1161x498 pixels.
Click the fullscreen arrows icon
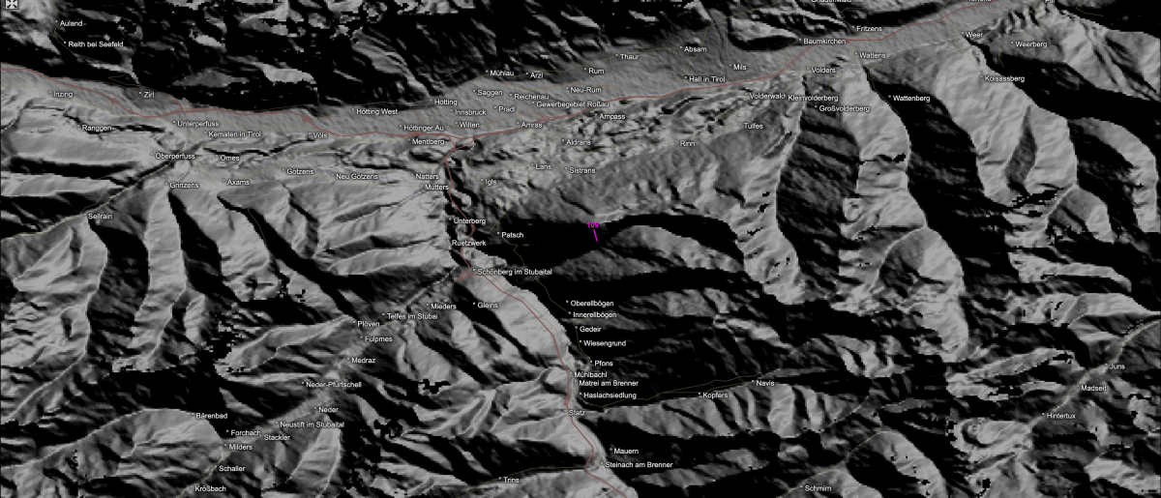[6, 5]
